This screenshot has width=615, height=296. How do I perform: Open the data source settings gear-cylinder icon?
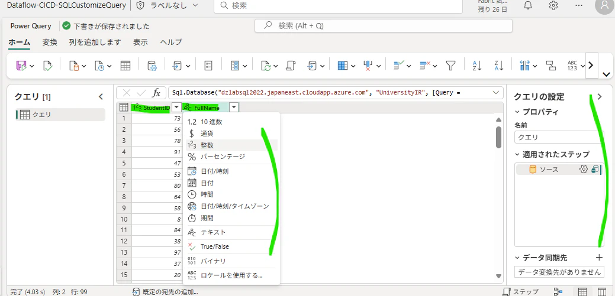click(x=152, y=66)
